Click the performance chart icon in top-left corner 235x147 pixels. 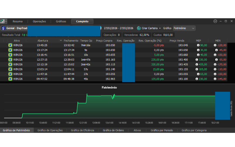point(3,21)
